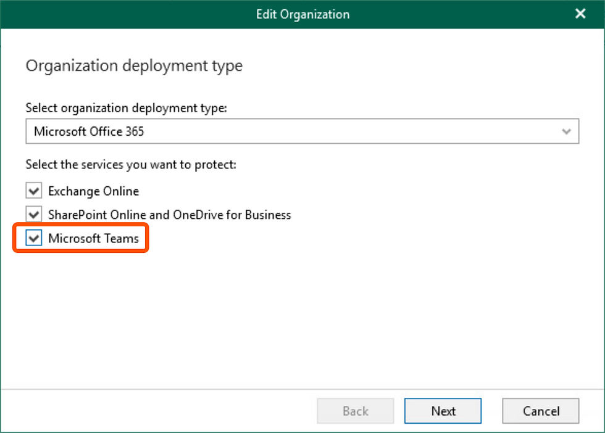The image size is (605, 433).
Task: Proceed with the Next button
Action: (x=443, y=411)
